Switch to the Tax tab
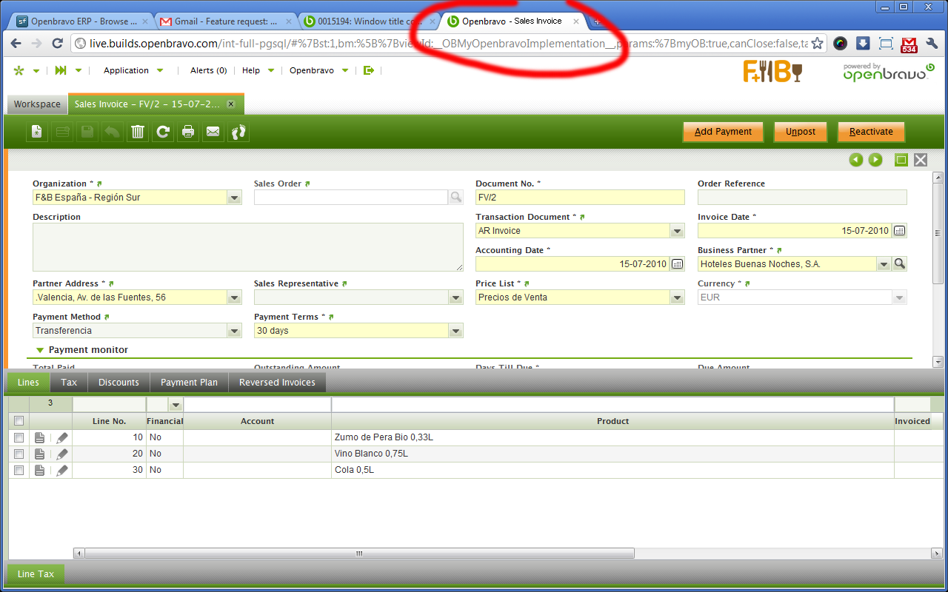 pos(69,383)
